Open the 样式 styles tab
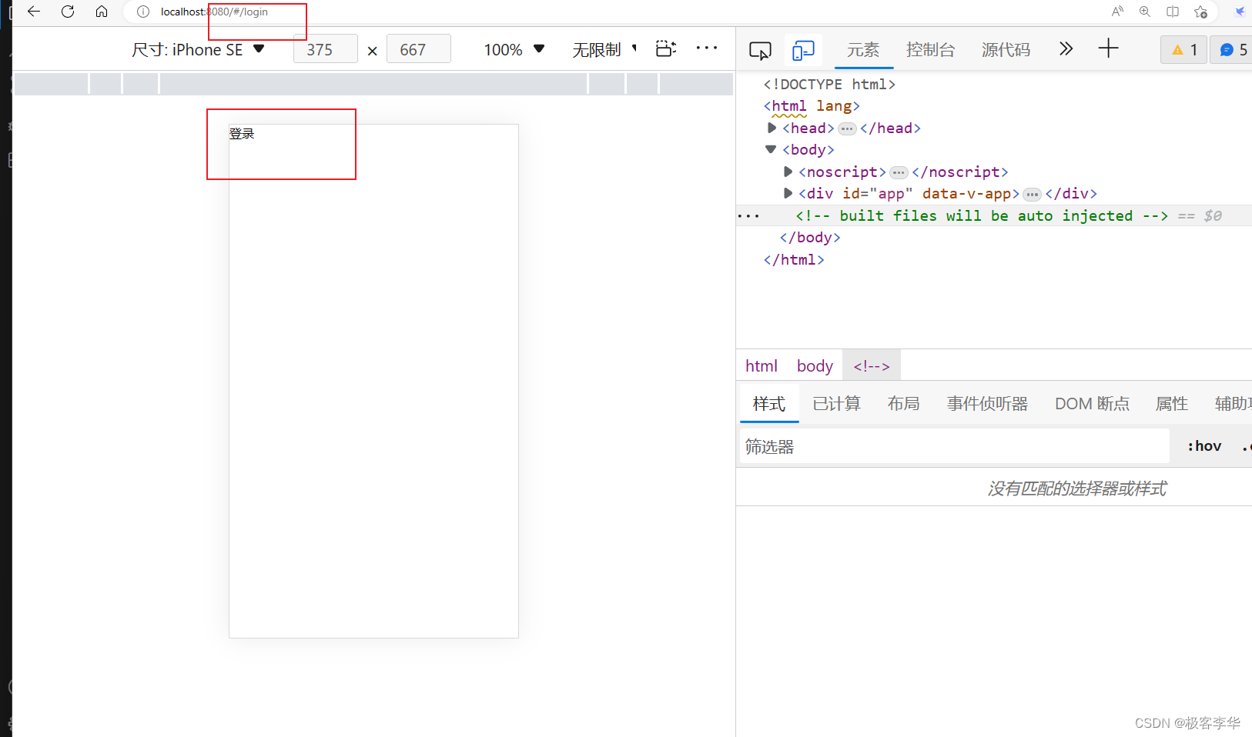The width and height of the screenshot is (1252, 737). [769, 404]
